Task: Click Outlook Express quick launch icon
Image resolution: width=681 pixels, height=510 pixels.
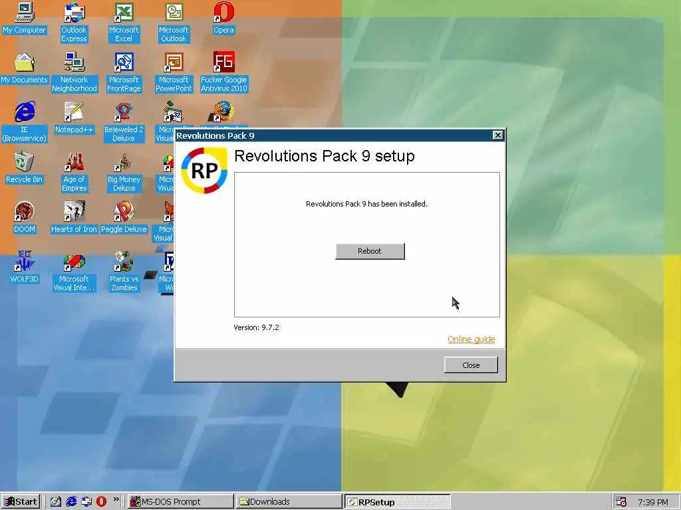Action: pyautogui.click(x=86, y=502)
